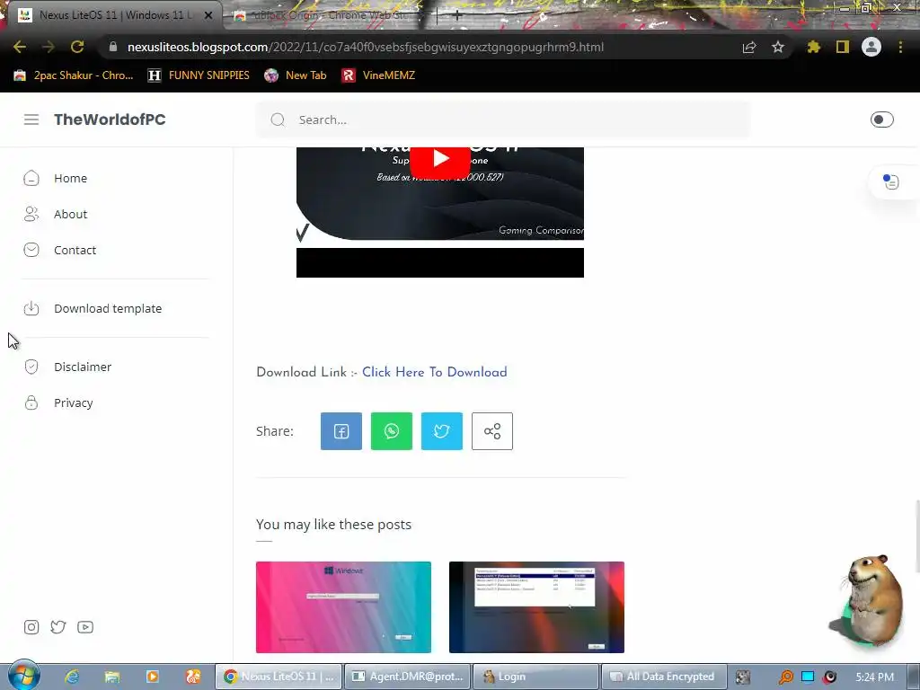
Task: Open the magnifier tray icon
Action: pos(785,677)
